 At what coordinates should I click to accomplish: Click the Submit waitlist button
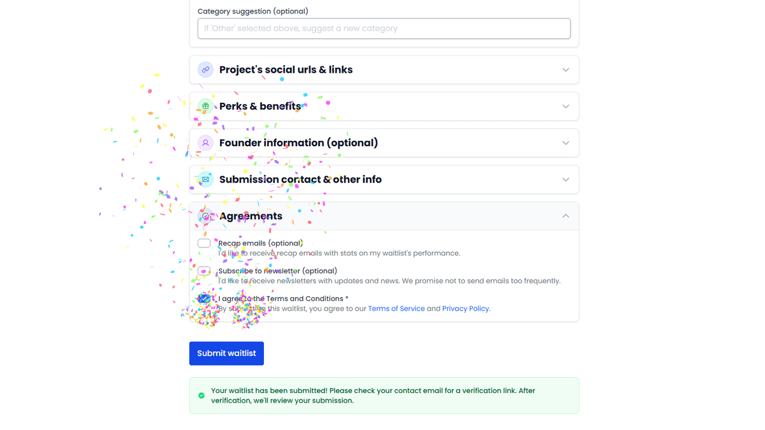[226, 353]
